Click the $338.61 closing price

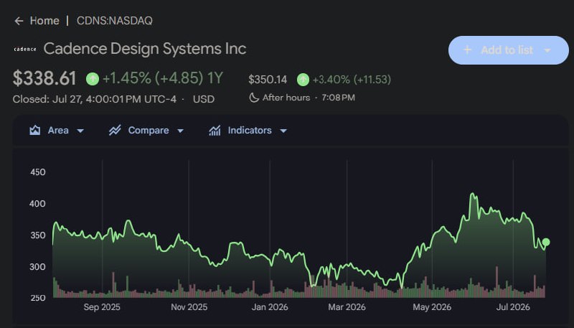pos(44,78)
